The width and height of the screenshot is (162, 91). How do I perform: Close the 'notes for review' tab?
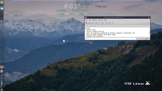coord(95,26)
